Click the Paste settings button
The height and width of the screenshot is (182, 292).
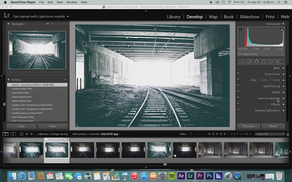coord(53,126)
